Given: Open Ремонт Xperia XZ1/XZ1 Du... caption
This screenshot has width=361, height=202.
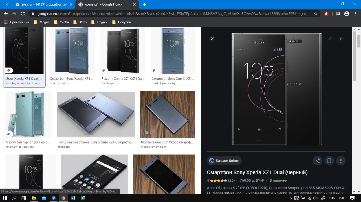Looking at the screenshot, I should tap(123, 79).
